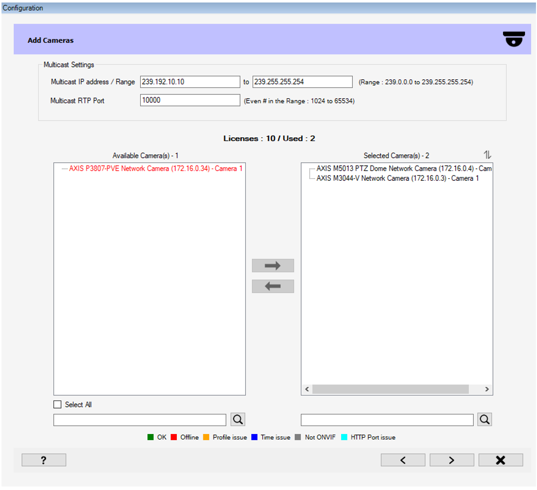Click the multicast start IP address field

pyautogui.click(x=190, y=82)
